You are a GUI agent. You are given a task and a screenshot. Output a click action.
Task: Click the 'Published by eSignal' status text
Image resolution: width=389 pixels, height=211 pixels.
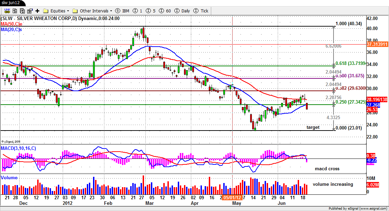[358, 209]
